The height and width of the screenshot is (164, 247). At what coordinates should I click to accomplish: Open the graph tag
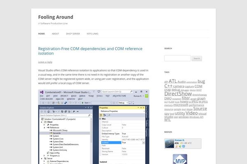coord(201,98)
